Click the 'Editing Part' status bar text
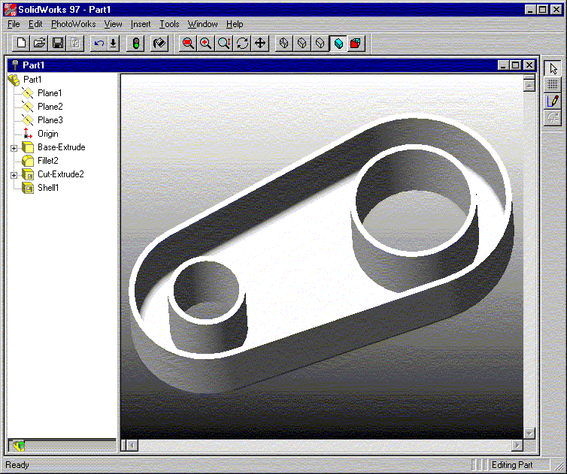 [x=512, y=464]
